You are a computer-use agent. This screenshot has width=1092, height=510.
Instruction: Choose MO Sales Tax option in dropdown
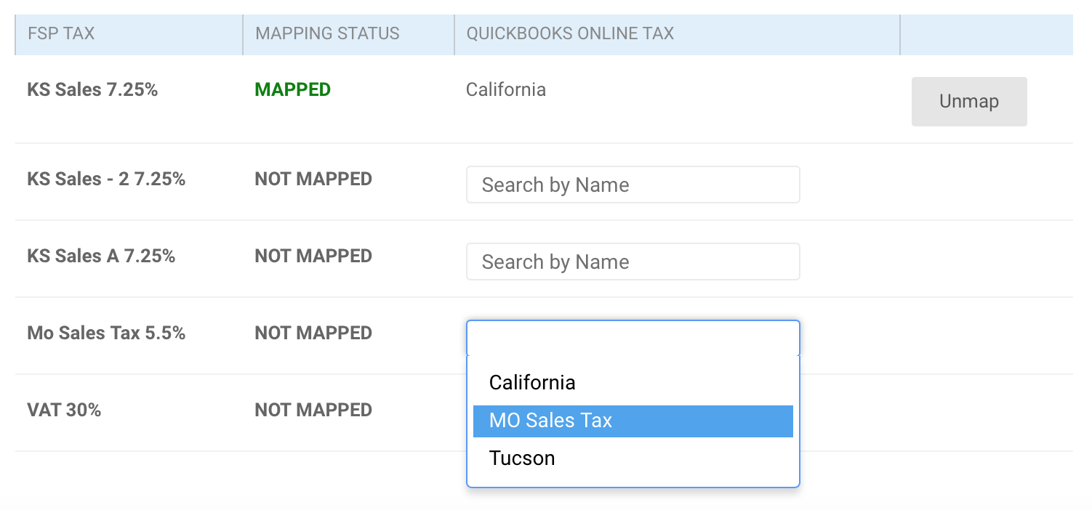click(x=633, y=421)
